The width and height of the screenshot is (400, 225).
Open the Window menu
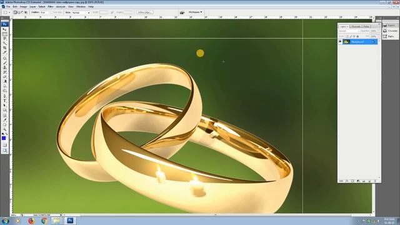[x=81, y=7]
